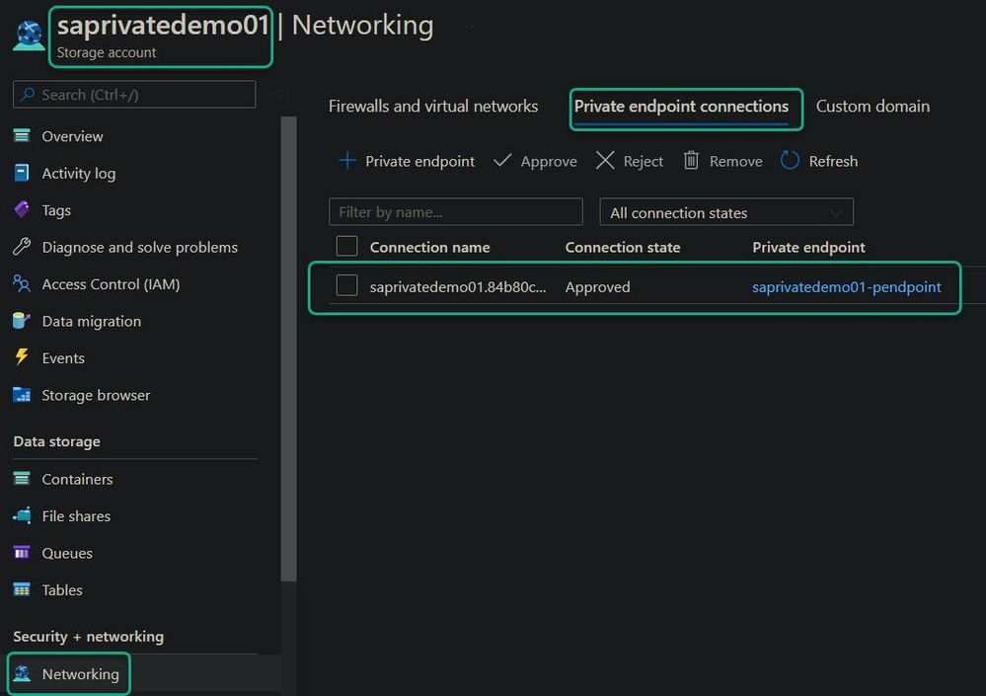
Task: Click the Networking sidebar icon
Action: (x=22, y=673)
